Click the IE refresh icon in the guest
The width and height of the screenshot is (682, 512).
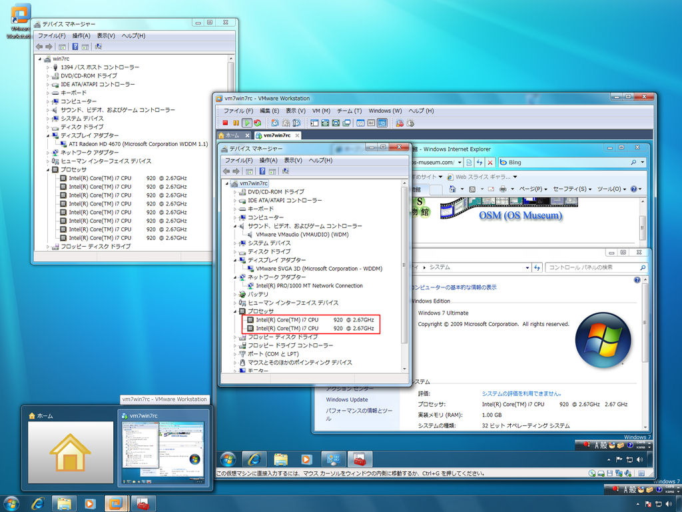tap(480, 163)
